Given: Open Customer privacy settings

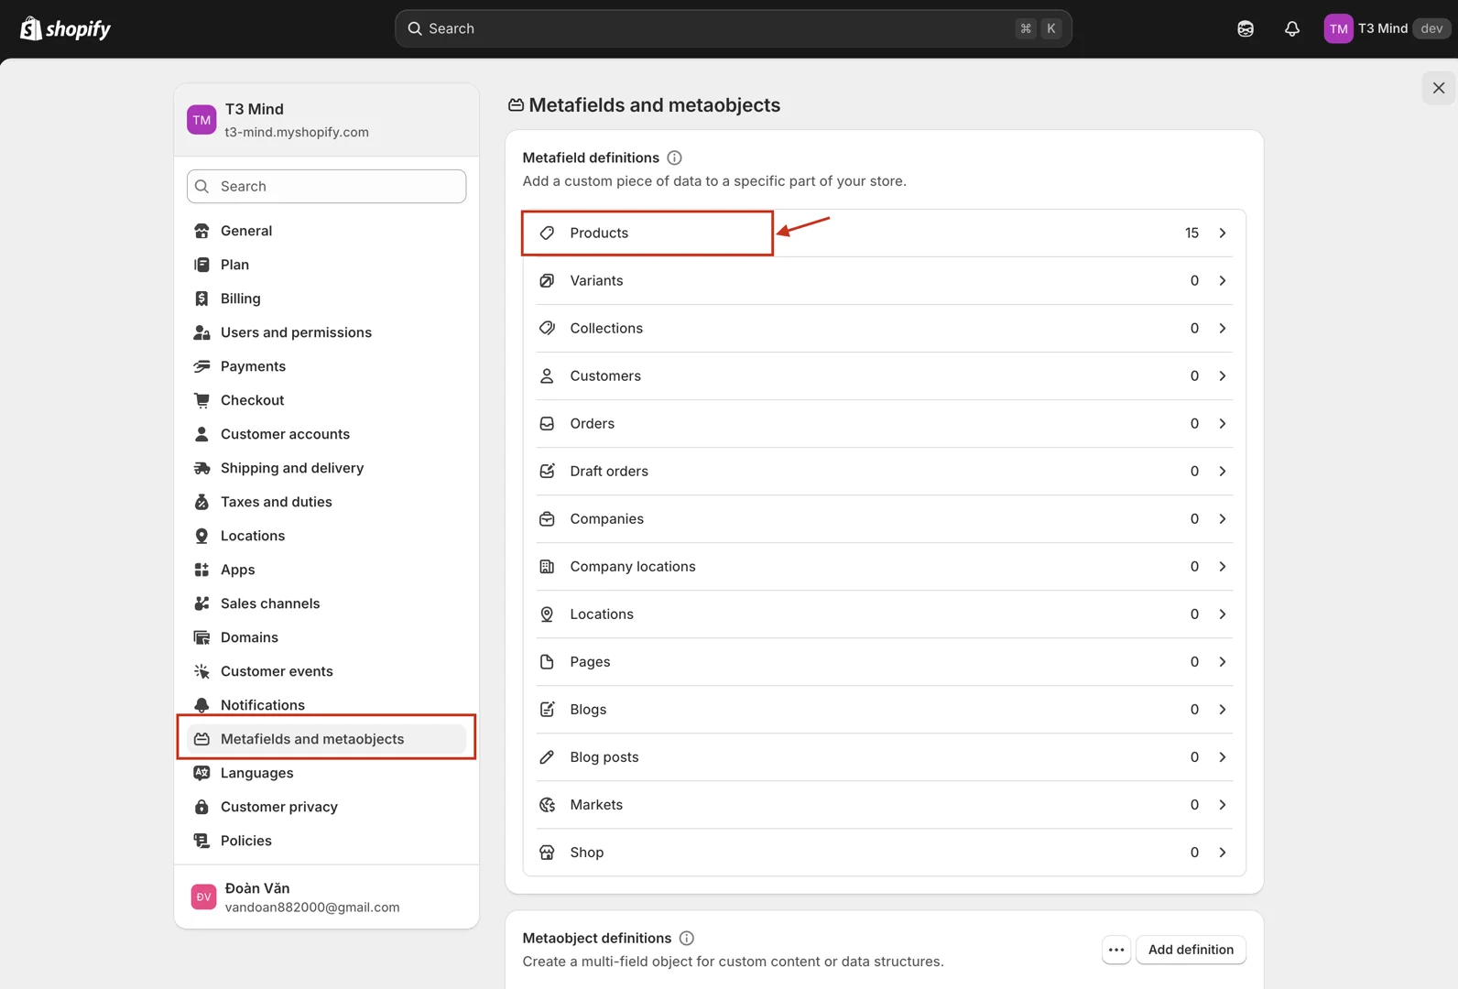Looking at the screenshot, I should click(x=326, y=807).
